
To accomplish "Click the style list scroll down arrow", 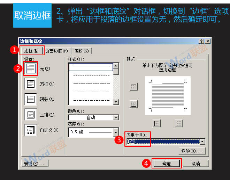I will [116, 102].
